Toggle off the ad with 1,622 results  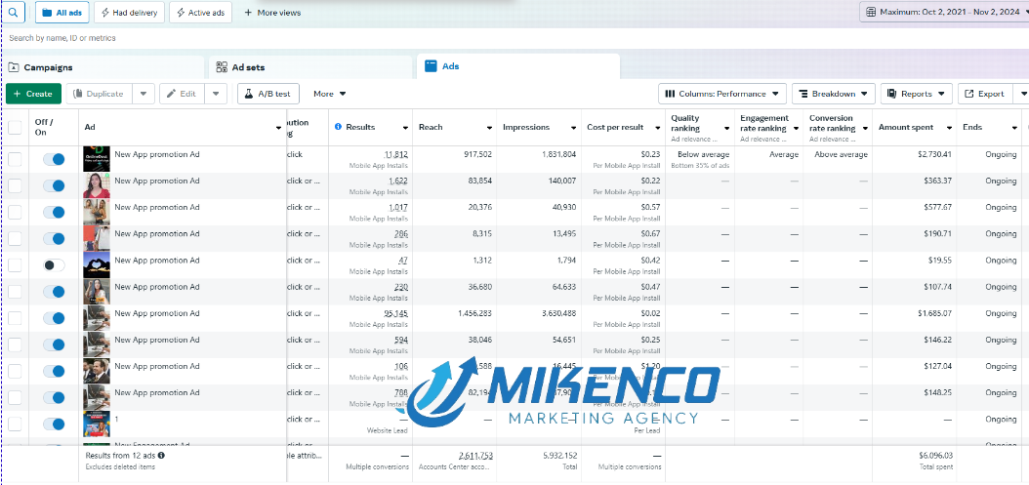(54, 185)
